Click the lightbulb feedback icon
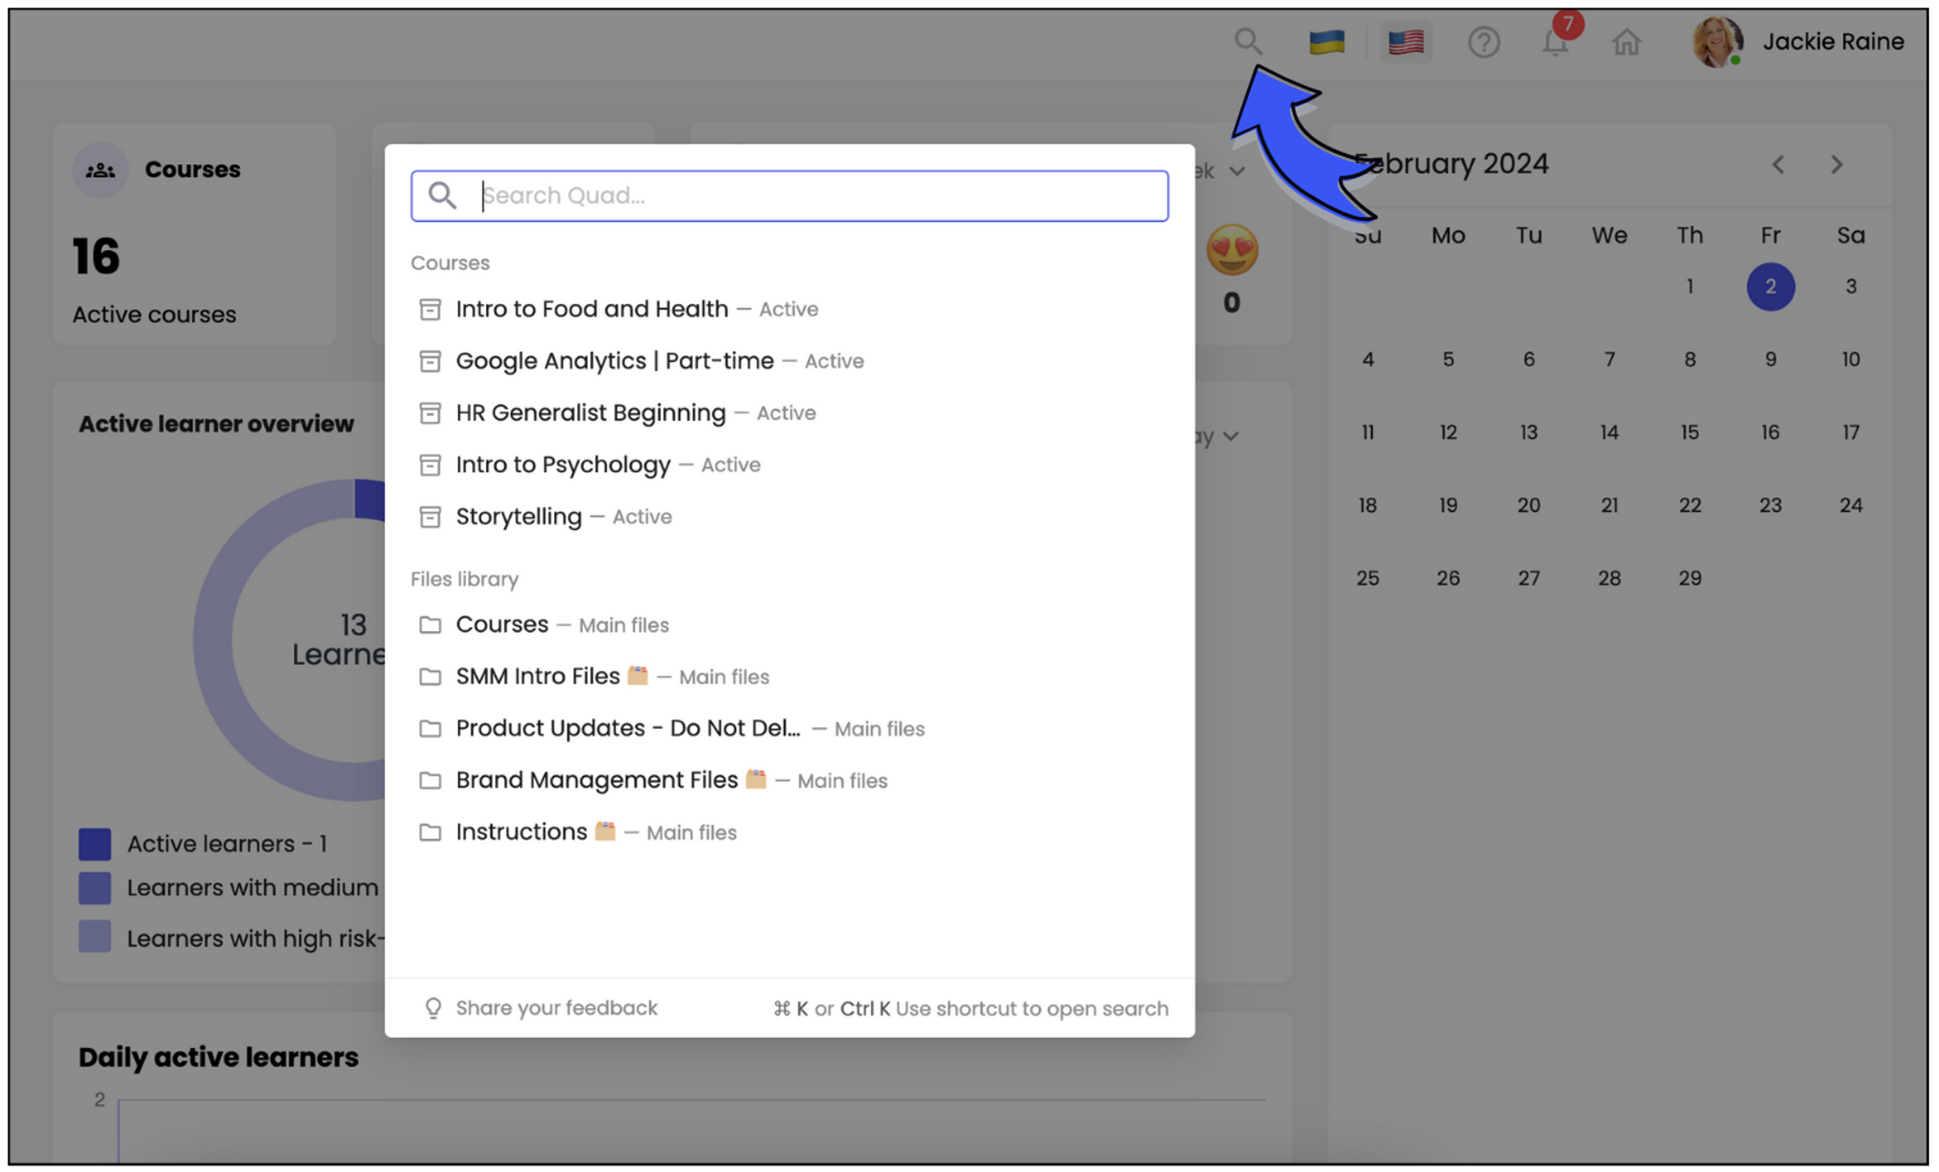Screen dimensions: 1939x1172 pyautogui.click(x=434, y=1008)
